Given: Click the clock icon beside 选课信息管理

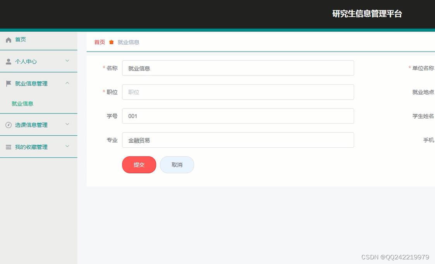Looking at the screenshot, I should pos(8,124).
